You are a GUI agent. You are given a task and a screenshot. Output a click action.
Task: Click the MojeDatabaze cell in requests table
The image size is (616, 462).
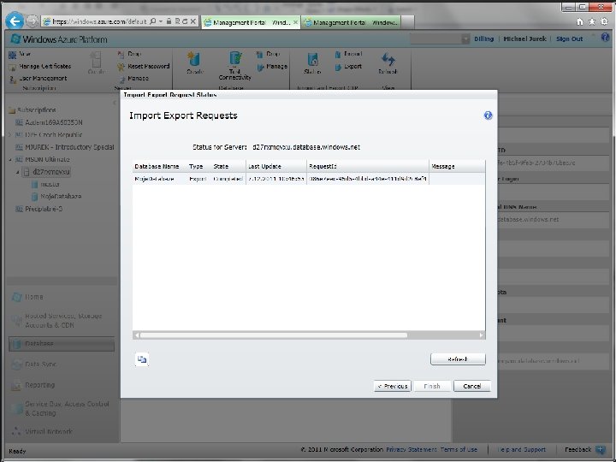pyautogui.click(x=154, y=179)
